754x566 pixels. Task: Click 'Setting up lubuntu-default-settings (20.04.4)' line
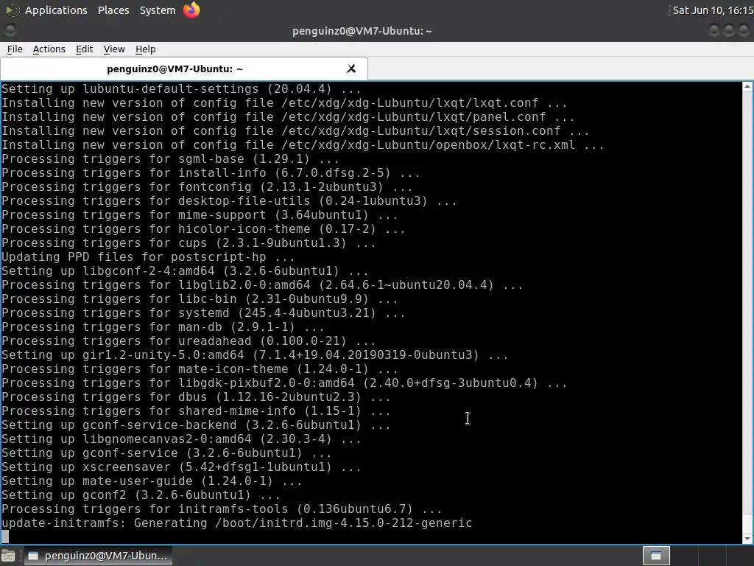tap(181, 89)
